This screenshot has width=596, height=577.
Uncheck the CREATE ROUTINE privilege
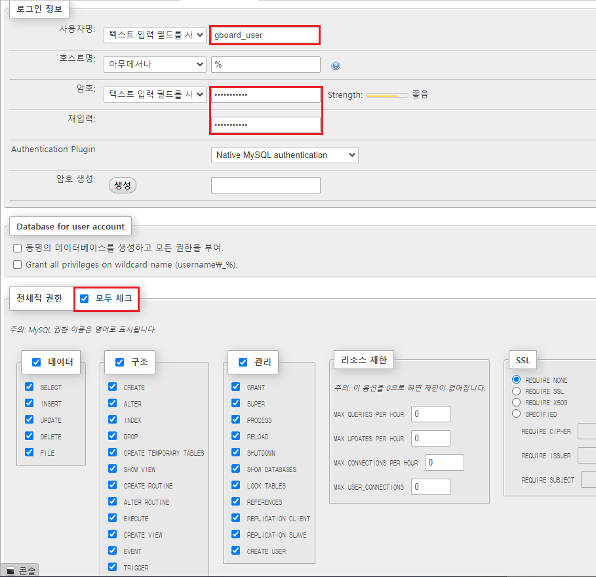[x=113, y=485]
